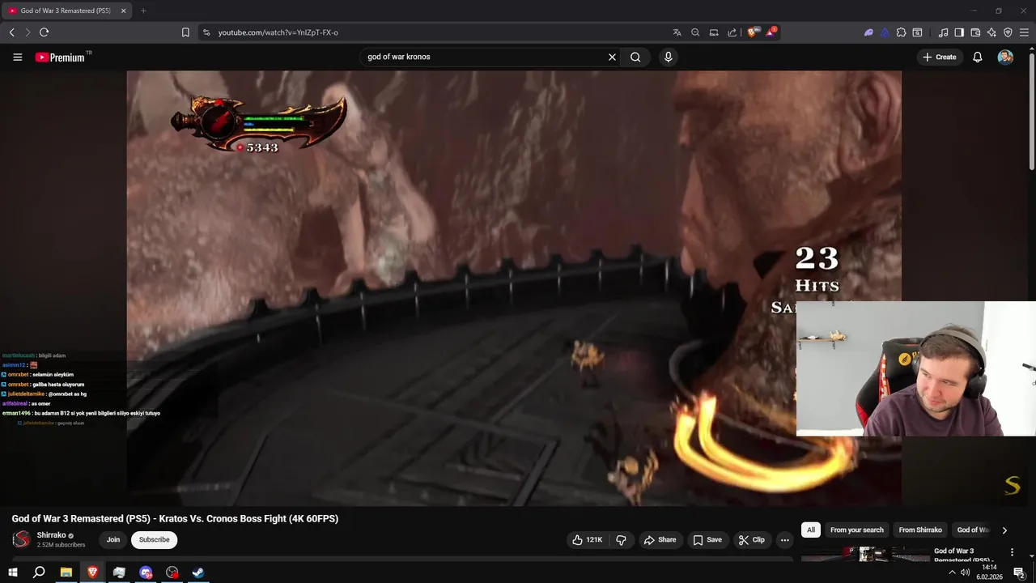Open the Shirrako channel name link
The height and width of the screenshot is (583, 1036).
click(x=52, y=535)
